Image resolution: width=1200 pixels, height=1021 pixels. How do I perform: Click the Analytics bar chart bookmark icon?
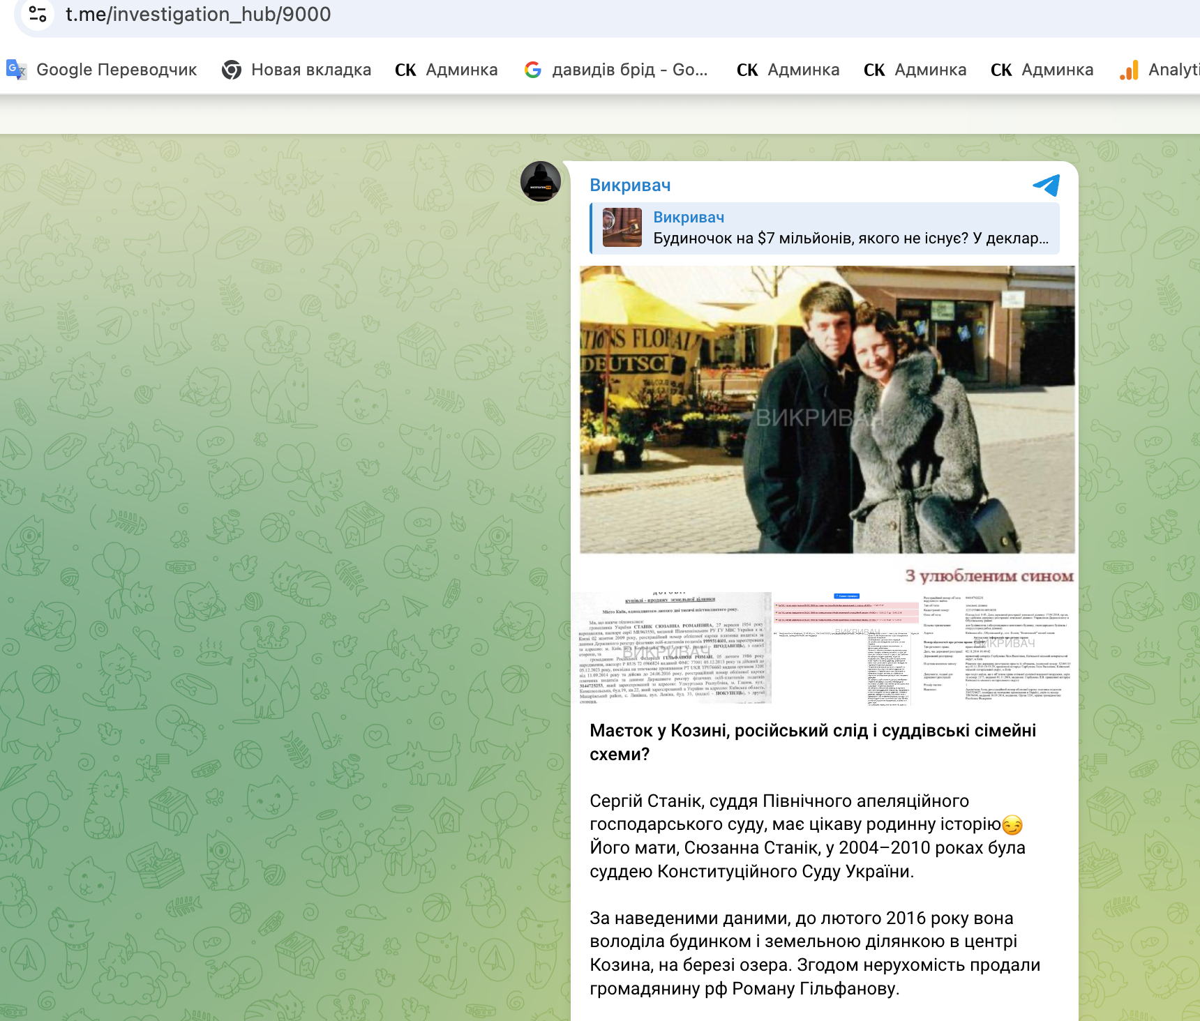1130,70
